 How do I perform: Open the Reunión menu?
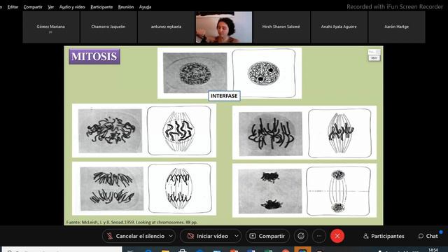pos(126,7)
